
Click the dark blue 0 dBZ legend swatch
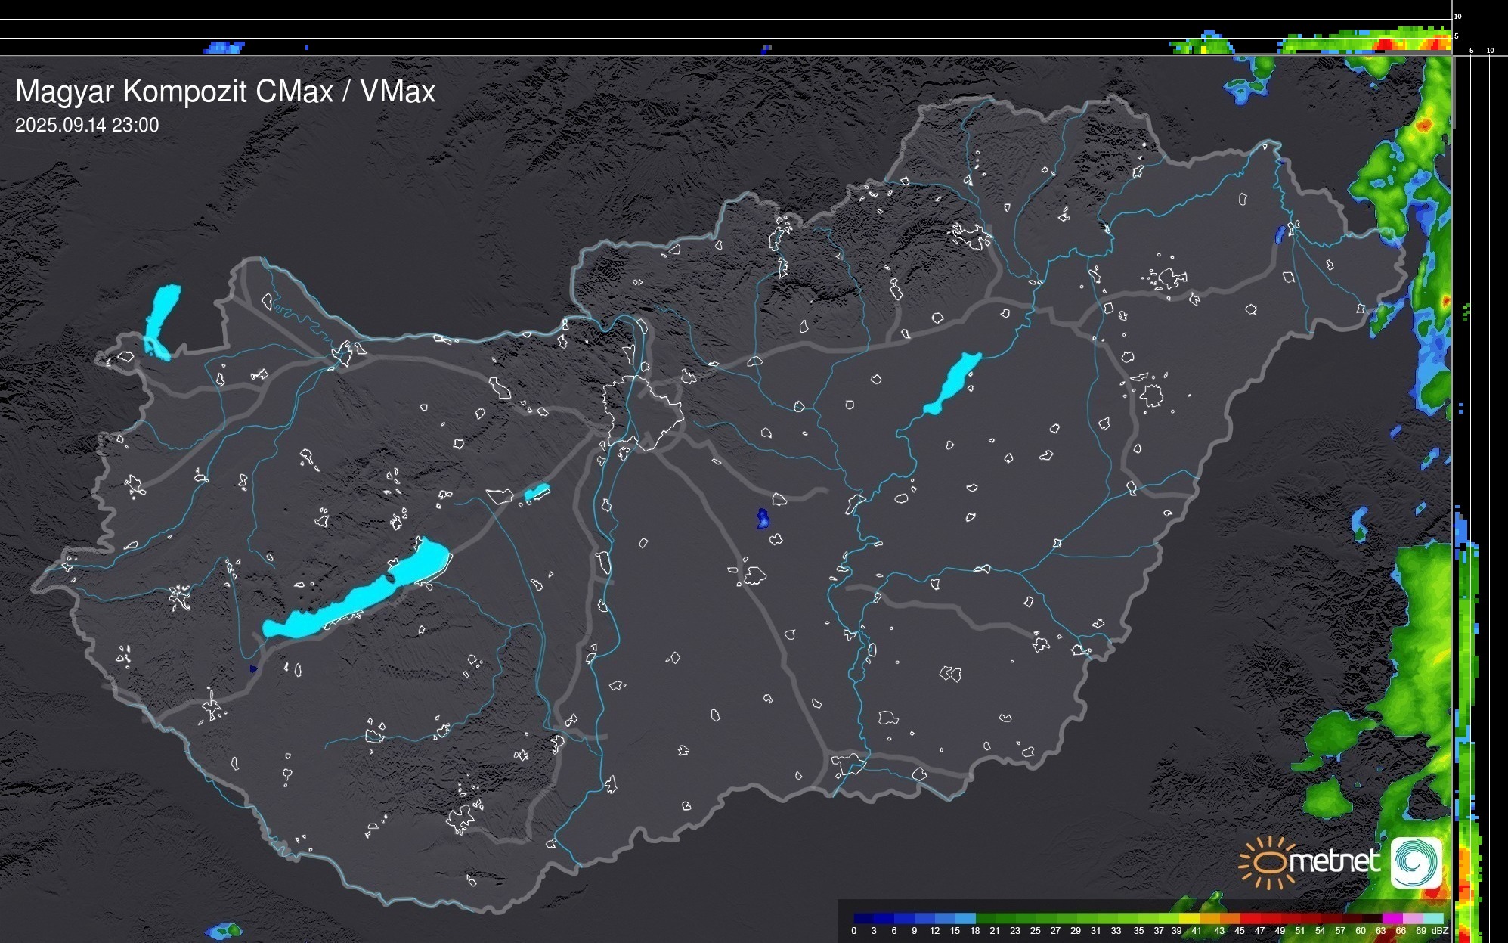point(863,918)
